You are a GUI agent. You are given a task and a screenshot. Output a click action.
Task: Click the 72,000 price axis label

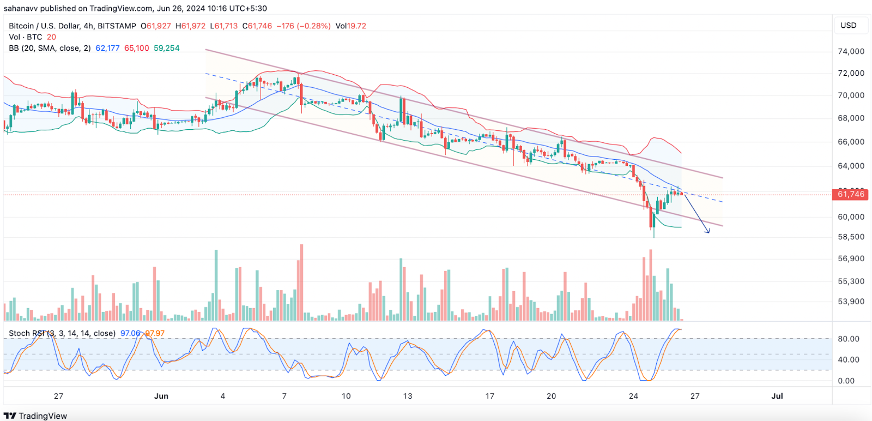click(x=851, y=73)
